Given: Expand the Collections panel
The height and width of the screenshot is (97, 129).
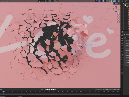Looking at the screenshot, I should click(127, 46).
